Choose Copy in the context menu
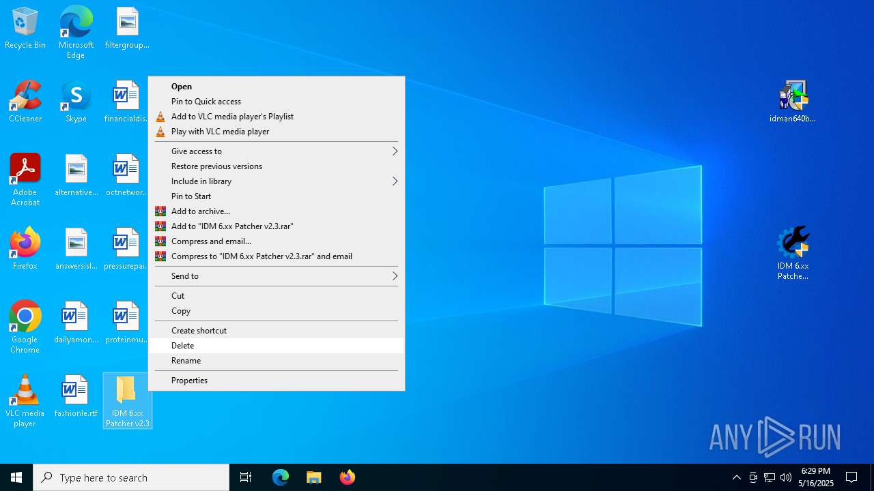 pyautogui.click(x=277, y=311)
